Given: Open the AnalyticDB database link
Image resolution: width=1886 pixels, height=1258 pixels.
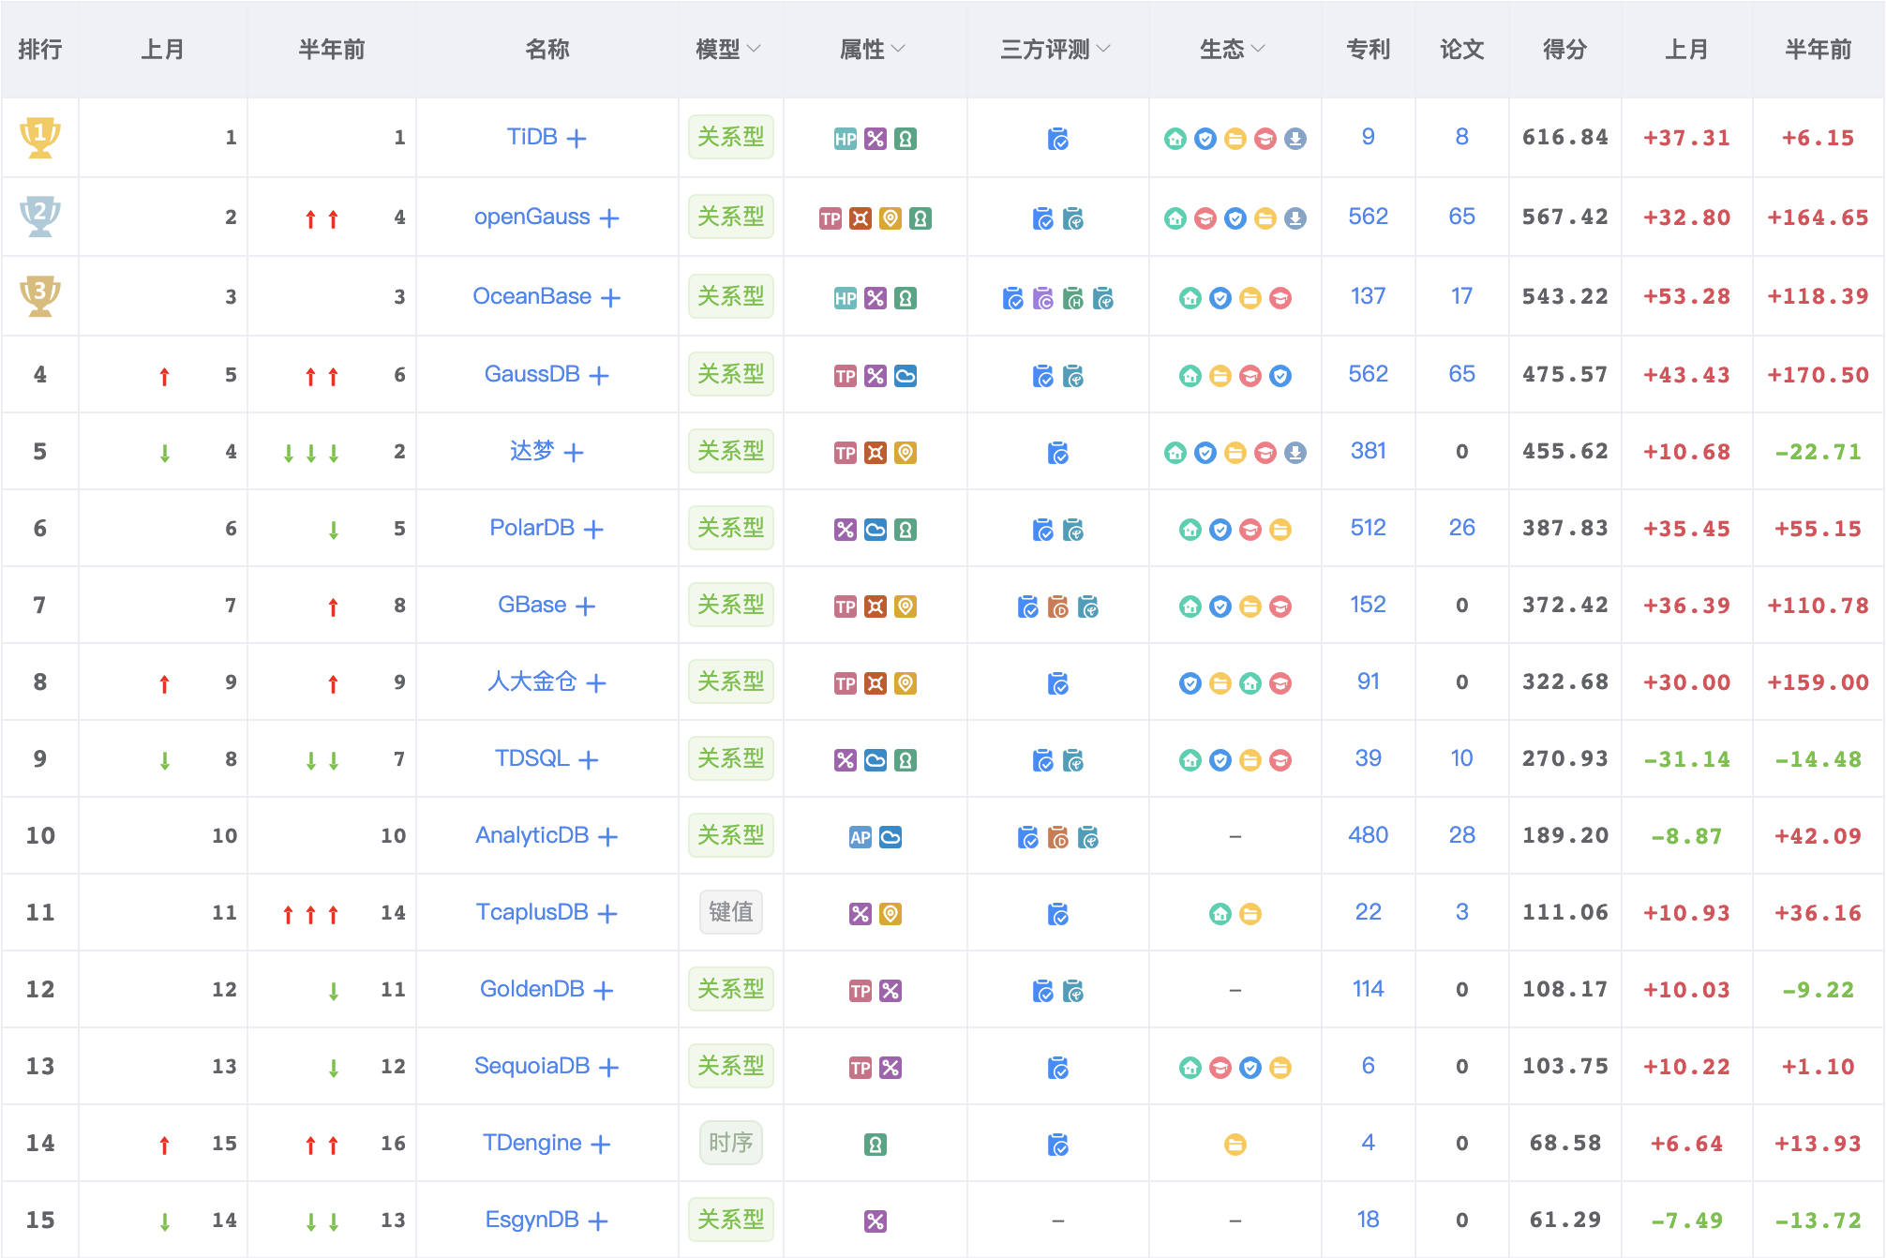Looking at the screenshot, I should click(x=531, y=835).
